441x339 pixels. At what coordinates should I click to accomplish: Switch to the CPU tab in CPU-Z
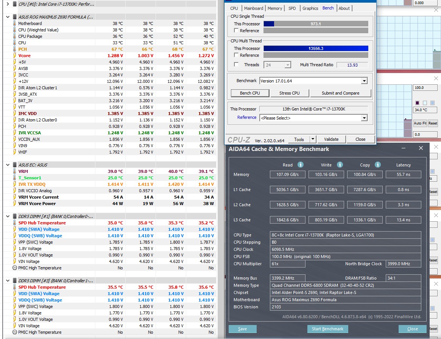tap(234, 8)
